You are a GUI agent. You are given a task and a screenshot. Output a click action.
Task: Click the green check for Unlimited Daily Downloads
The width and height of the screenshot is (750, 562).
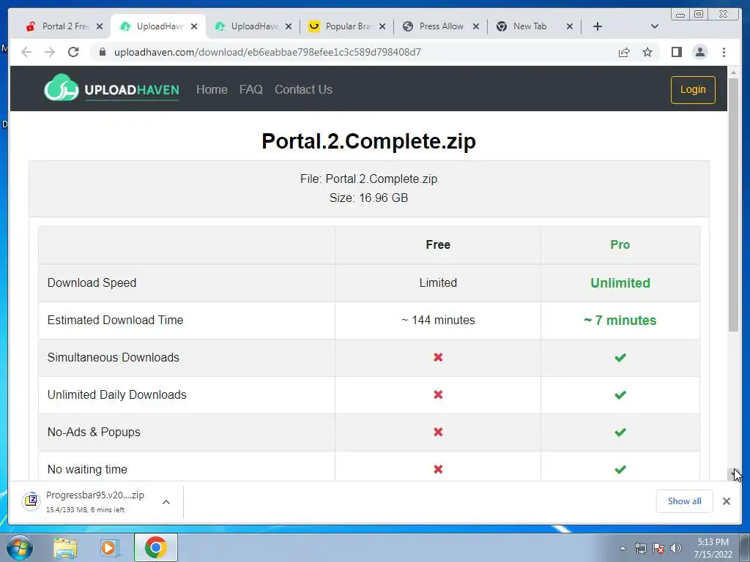pos(620,394)
